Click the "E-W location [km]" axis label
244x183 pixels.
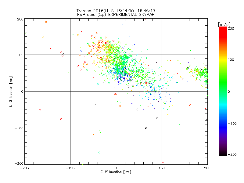coord(116,172)
